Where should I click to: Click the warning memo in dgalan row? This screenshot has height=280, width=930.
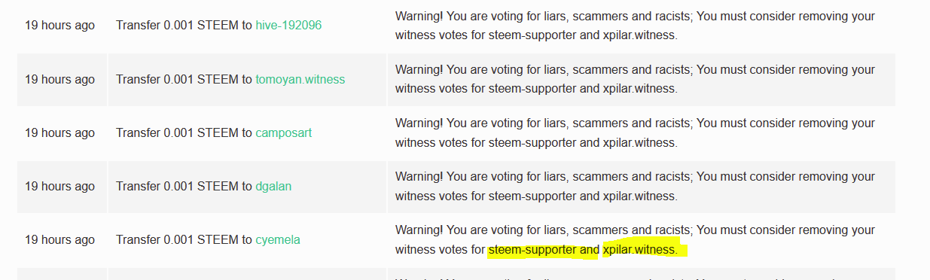(636, 186)
